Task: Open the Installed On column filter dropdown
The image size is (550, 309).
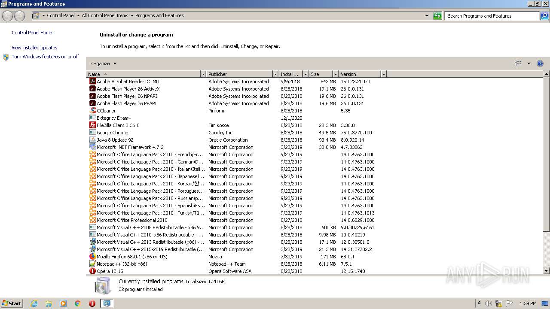Action: coord(306,74)
